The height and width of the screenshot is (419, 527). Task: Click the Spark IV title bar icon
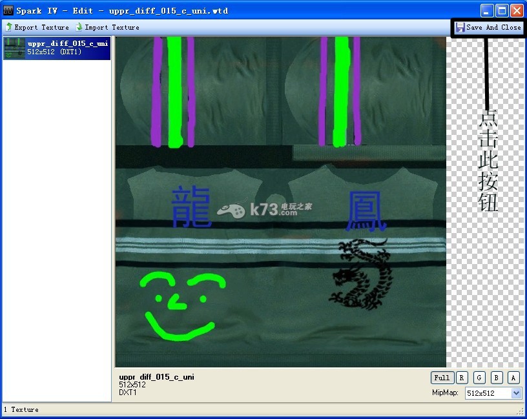(x=8, y=10)
